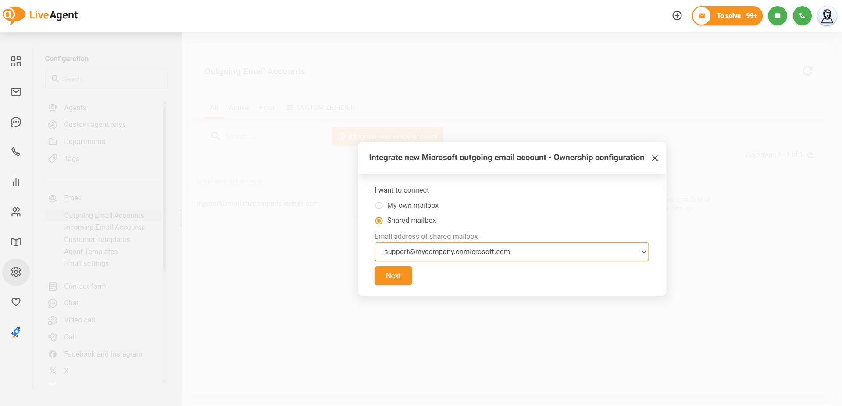The height and width of the screenshot is (406, 842).
Task: Select the "Shared mailbox" radio option
Action: (x=379, y=220)
